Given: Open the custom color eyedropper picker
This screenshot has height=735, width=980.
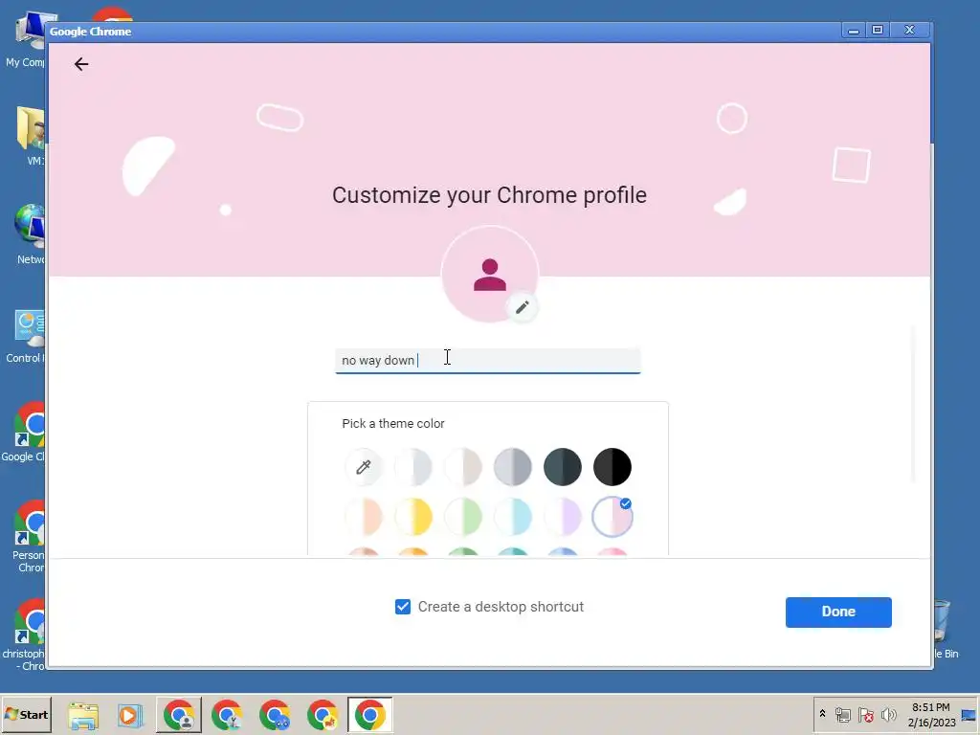Looking at the screenshot, I should [363, 467].
